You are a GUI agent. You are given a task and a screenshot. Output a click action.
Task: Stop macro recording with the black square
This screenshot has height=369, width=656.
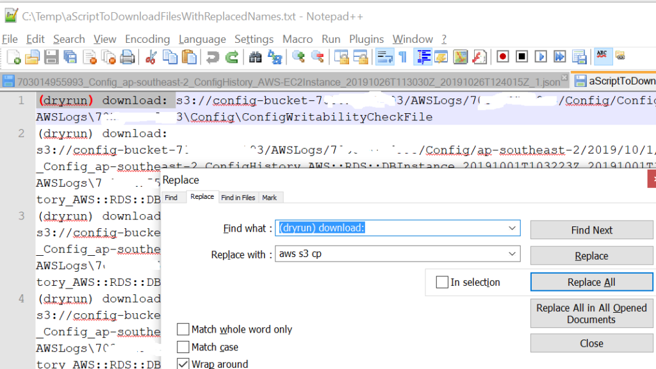[521, 57]
